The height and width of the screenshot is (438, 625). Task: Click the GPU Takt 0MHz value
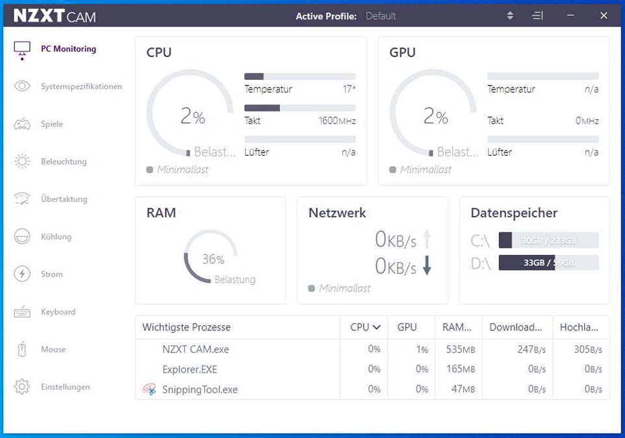[587, 121]
